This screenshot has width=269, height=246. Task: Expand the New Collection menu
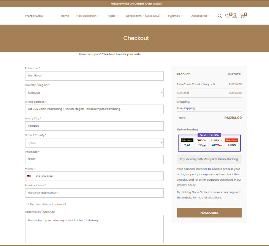pyautogui.click(x=87, y=16)
